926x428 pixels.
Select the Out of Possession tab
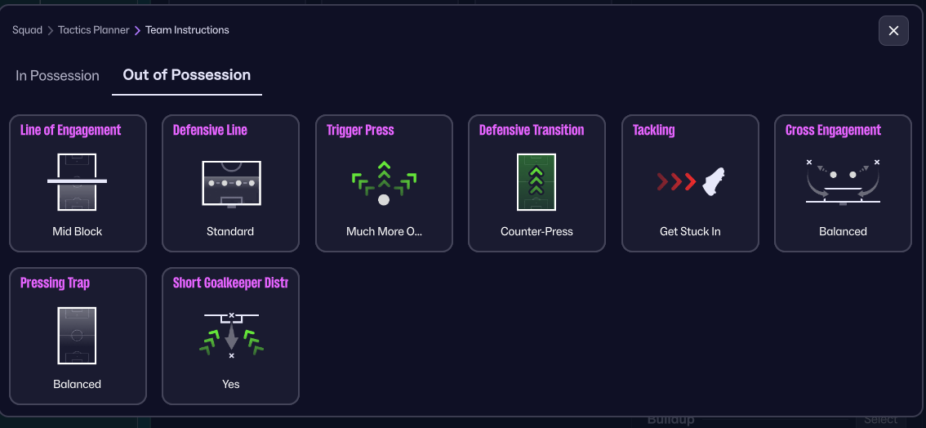187,75
